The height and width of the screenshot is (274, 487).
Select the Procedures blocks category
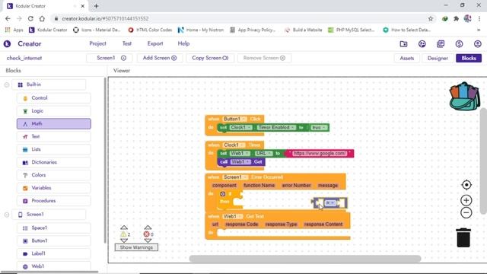click(54, 201)
